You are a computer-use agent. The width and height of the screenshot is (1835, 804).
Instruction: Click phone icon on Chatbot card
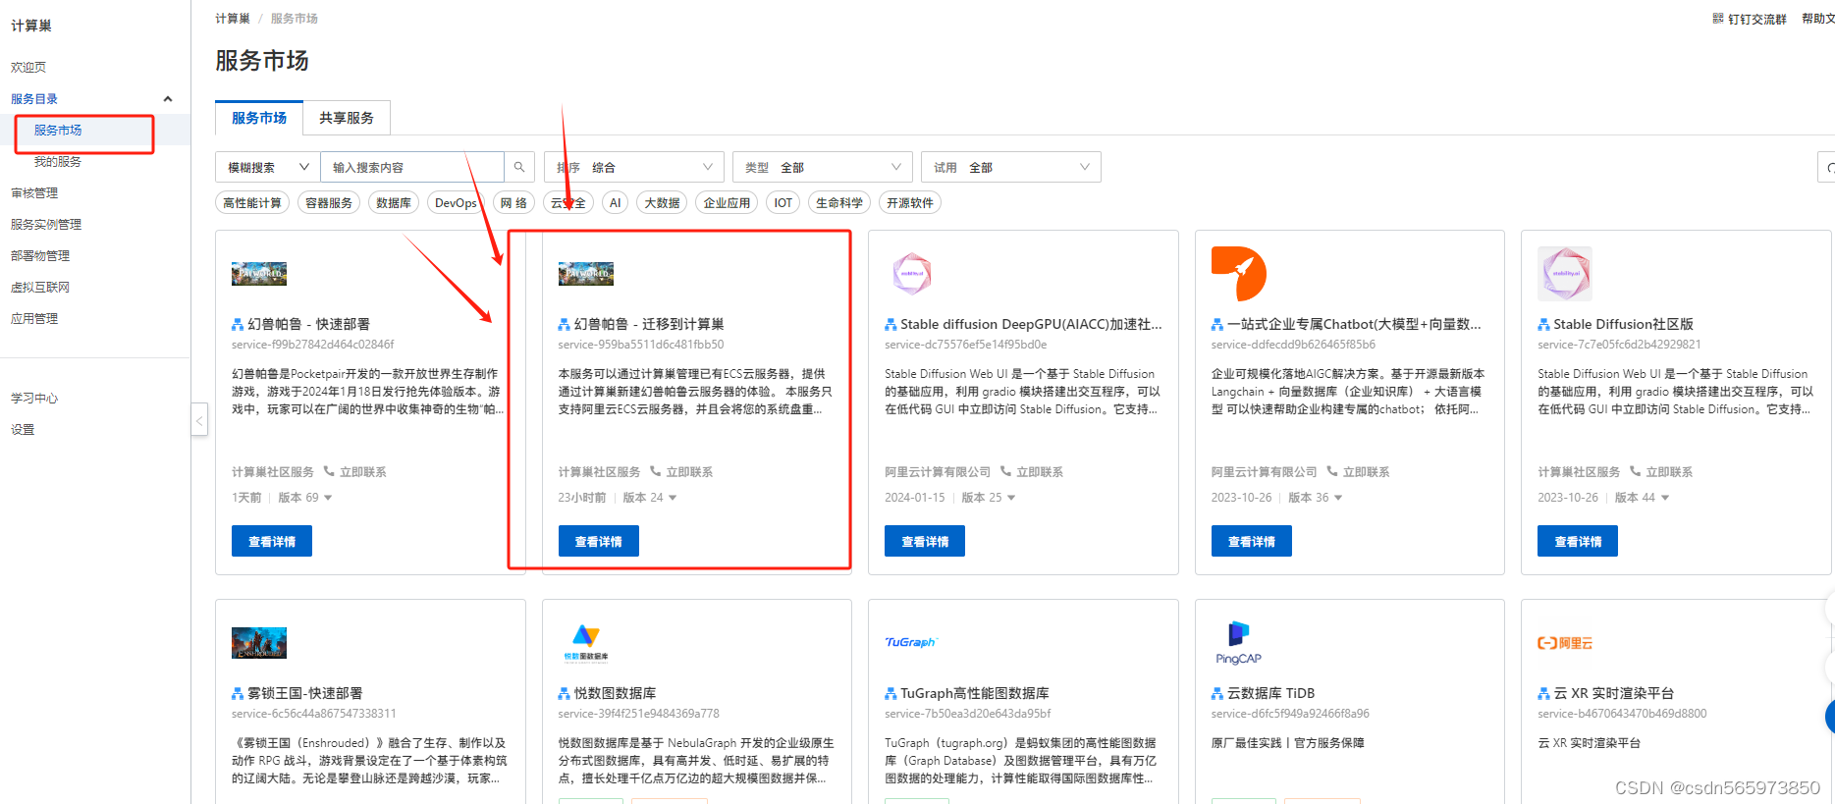click(x=1332, y=471)
